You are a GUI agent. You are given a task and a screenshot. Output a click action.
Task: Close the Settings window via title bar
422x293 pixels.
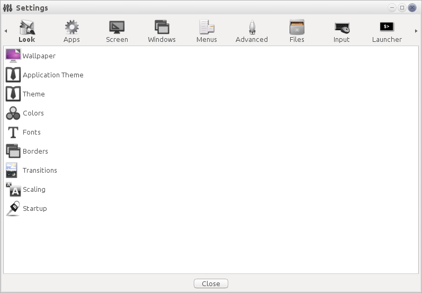tap(412, 7)
